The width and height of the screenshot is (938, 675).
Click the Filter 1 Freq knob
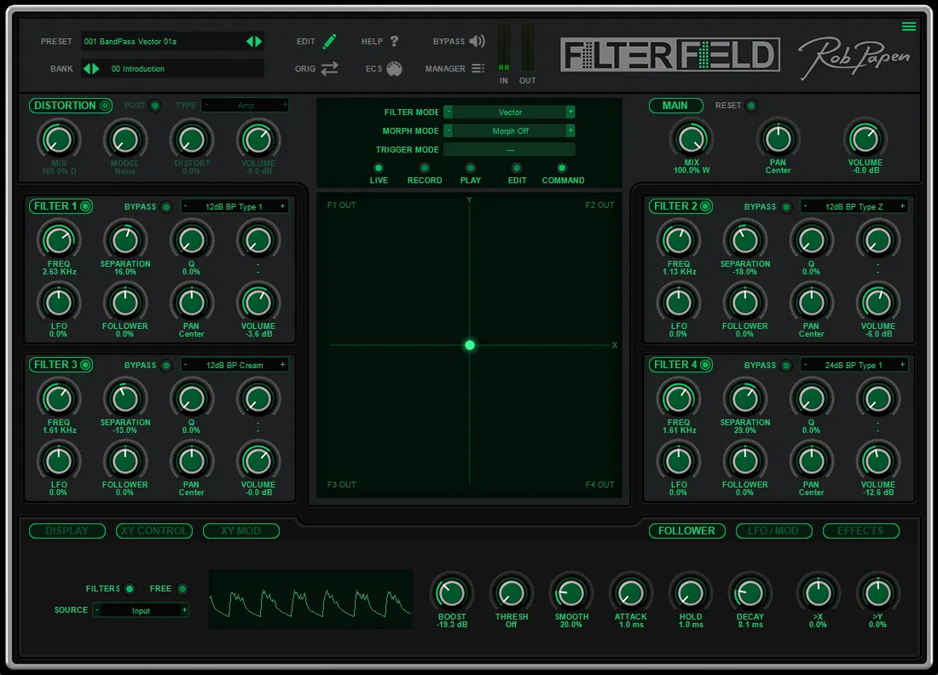[x=59, y=239]
